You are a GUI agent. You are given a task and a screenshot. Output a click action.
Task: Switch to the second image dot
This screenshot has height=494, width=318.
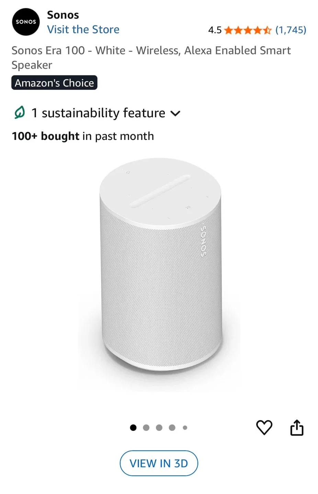(x=146, y=427)
